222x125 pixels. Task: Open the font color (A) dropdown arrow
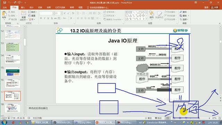tap(74, 18)
